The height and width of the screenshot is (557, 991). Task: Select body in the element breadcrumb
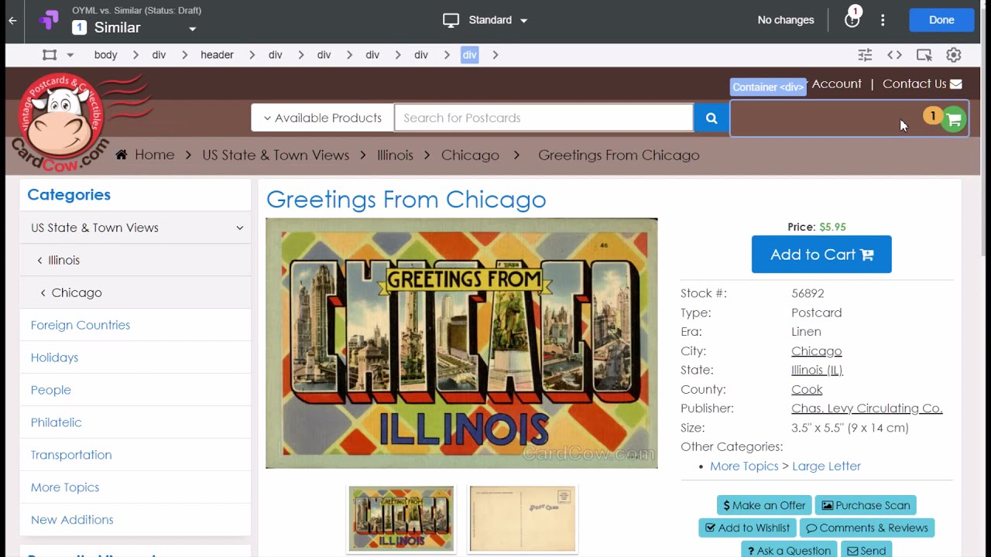[x=106, y=55]
